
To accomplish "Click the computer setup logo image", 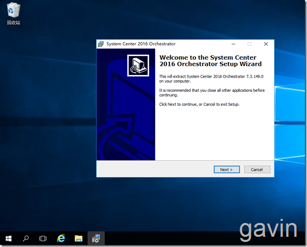I will pyautogui.click(x=138, y=65).
